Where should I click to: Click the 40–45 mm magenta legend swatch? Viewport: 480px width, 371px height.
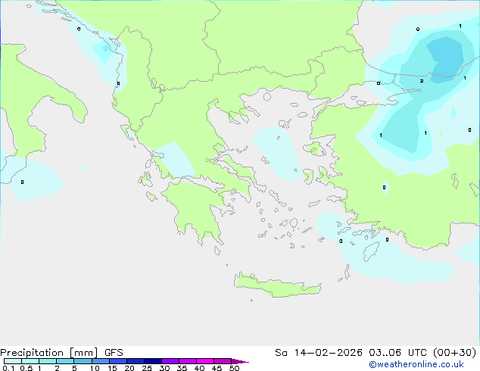click(205, 361)
